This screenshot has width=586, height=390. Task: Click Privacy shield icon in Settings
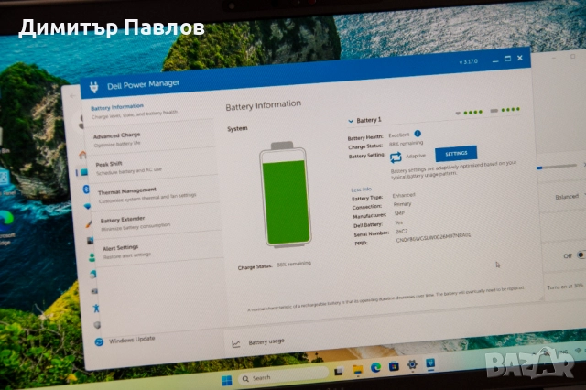(97, 325)
